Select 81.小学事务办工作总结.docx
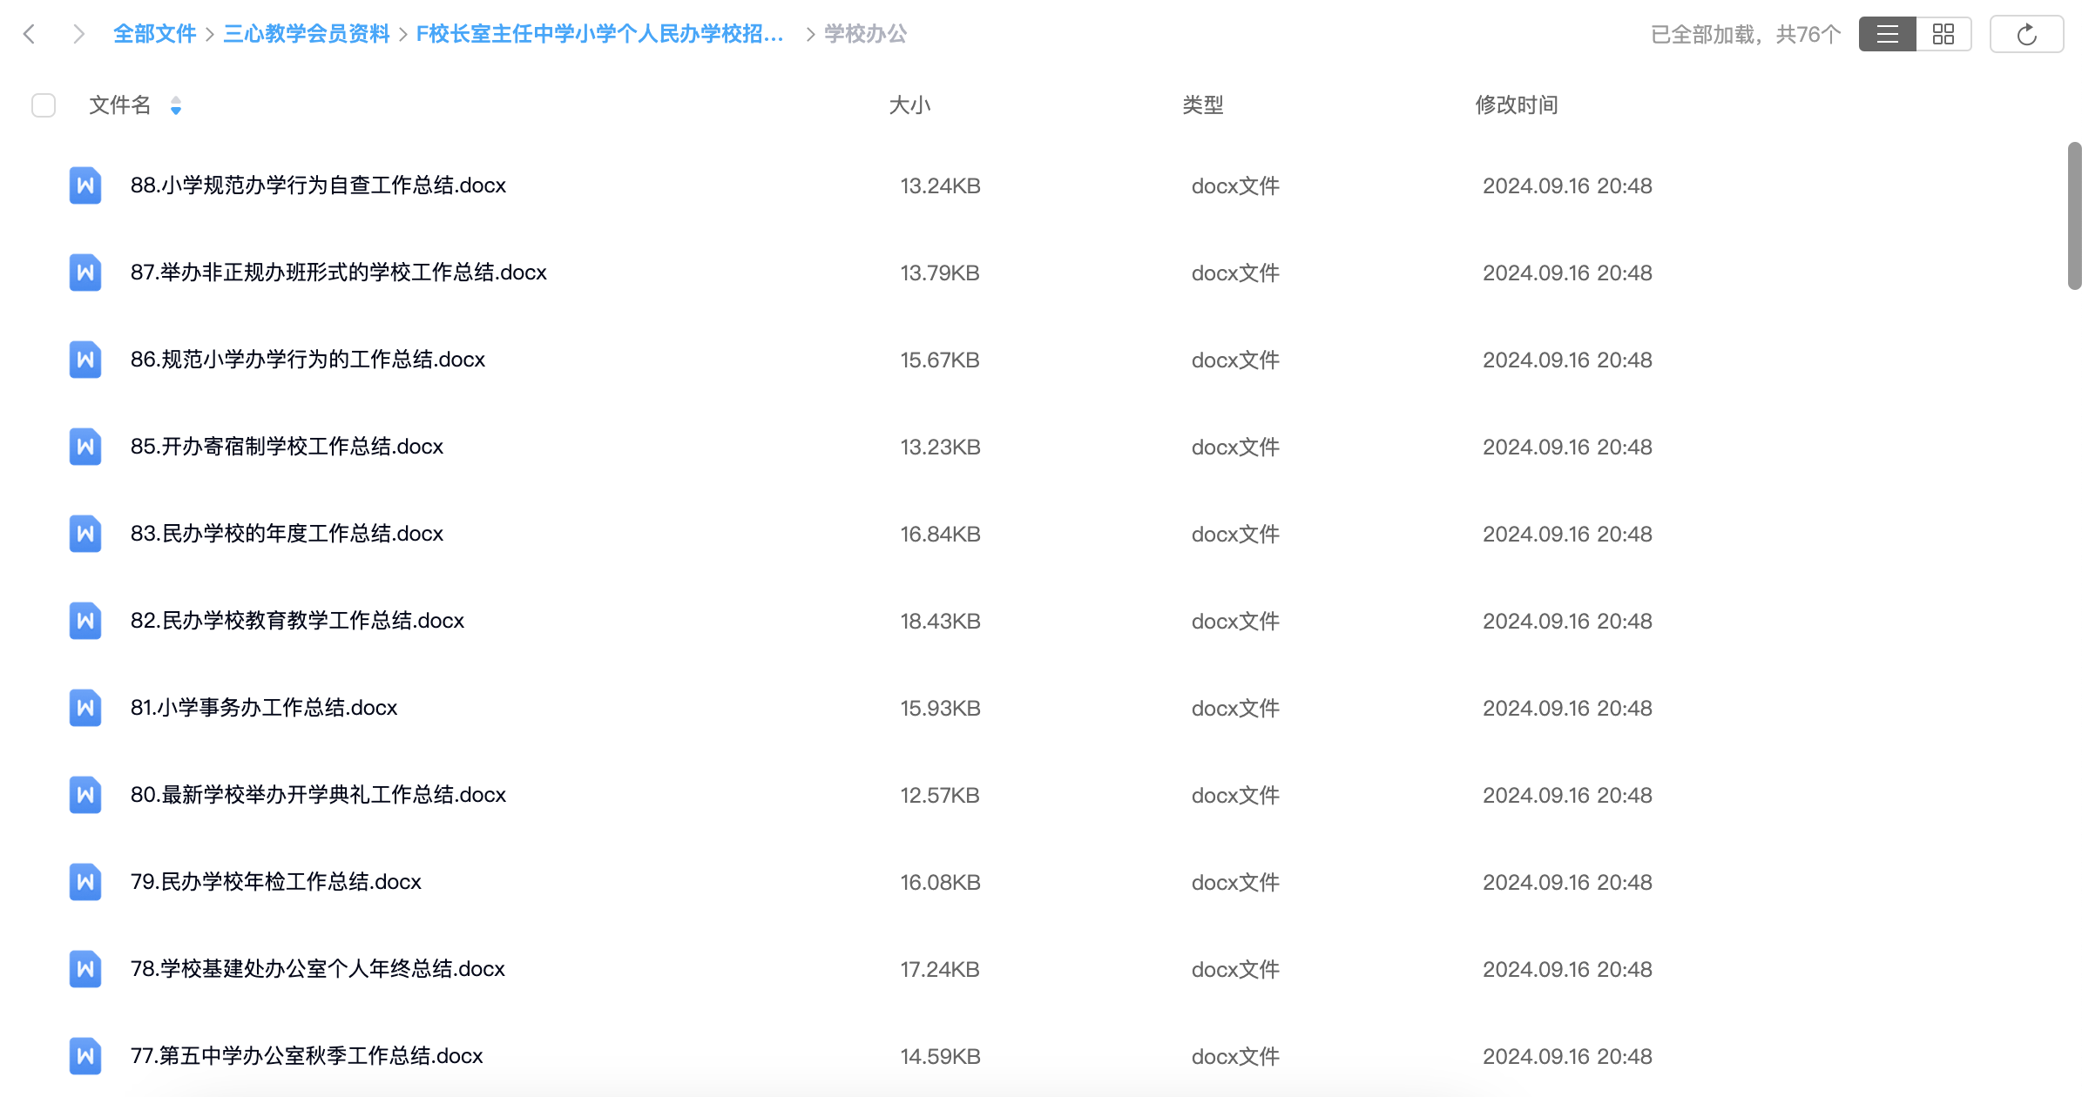This screenshot has height=1097, width=2082. pyautogui.click(x=264, y=708)
